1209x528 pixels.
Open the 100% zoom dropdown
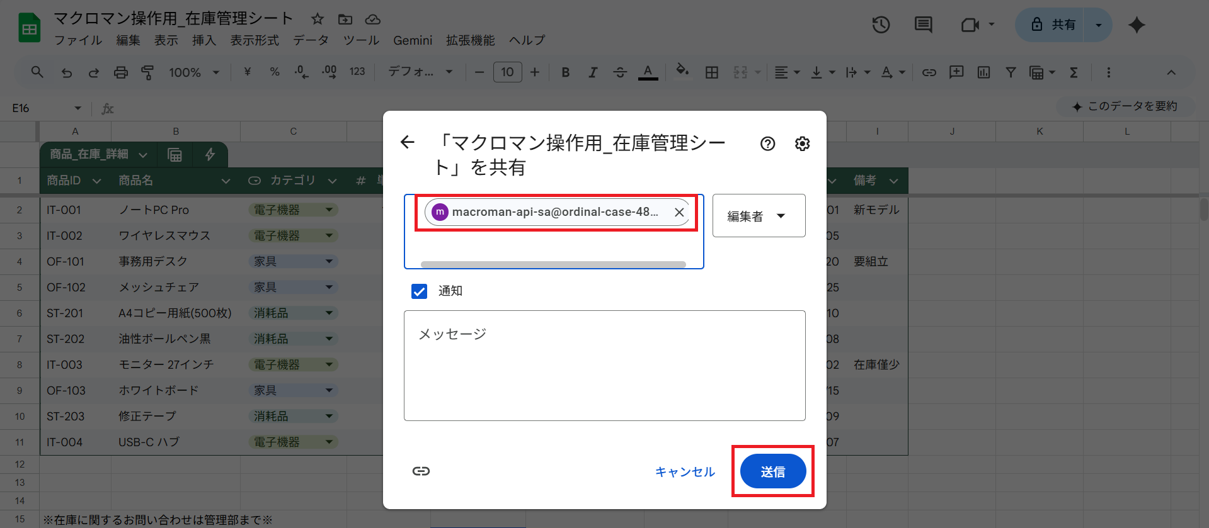193,72
